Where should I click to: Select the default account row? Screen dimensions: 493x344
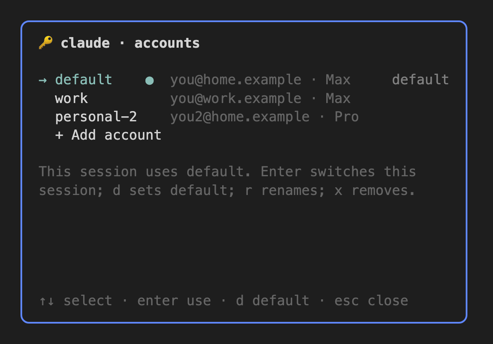point(244,80)
